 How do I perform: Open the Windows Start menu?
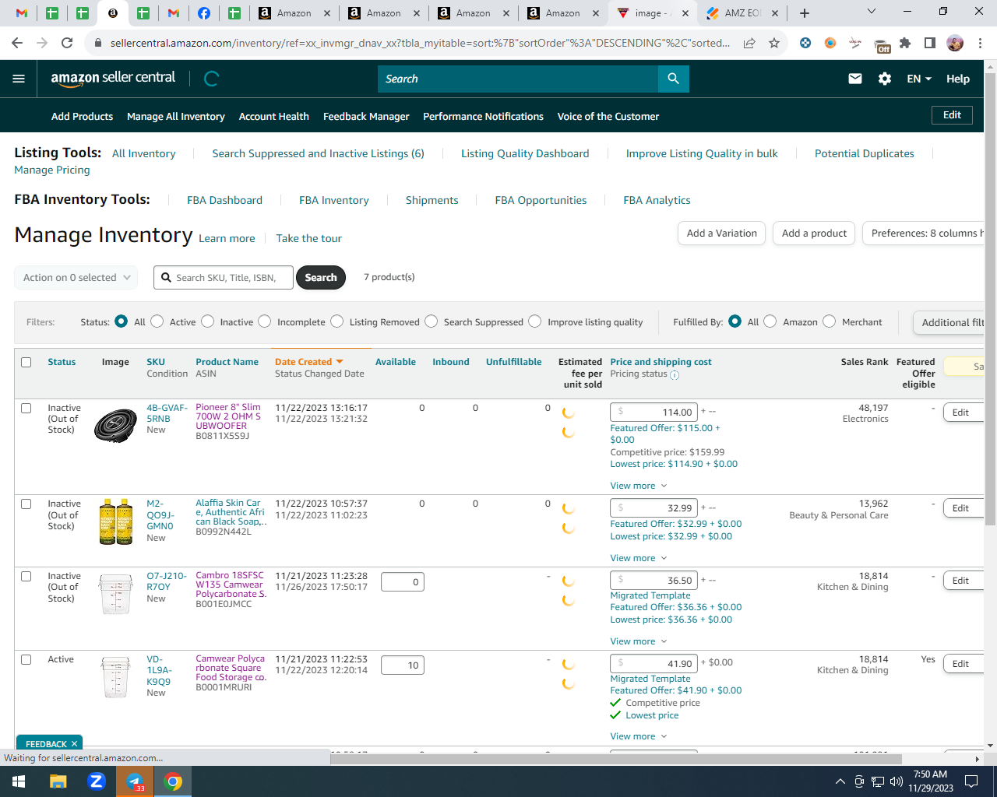coord(19,781)
